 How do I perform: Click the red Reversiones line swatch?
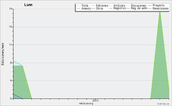[150, 8]
